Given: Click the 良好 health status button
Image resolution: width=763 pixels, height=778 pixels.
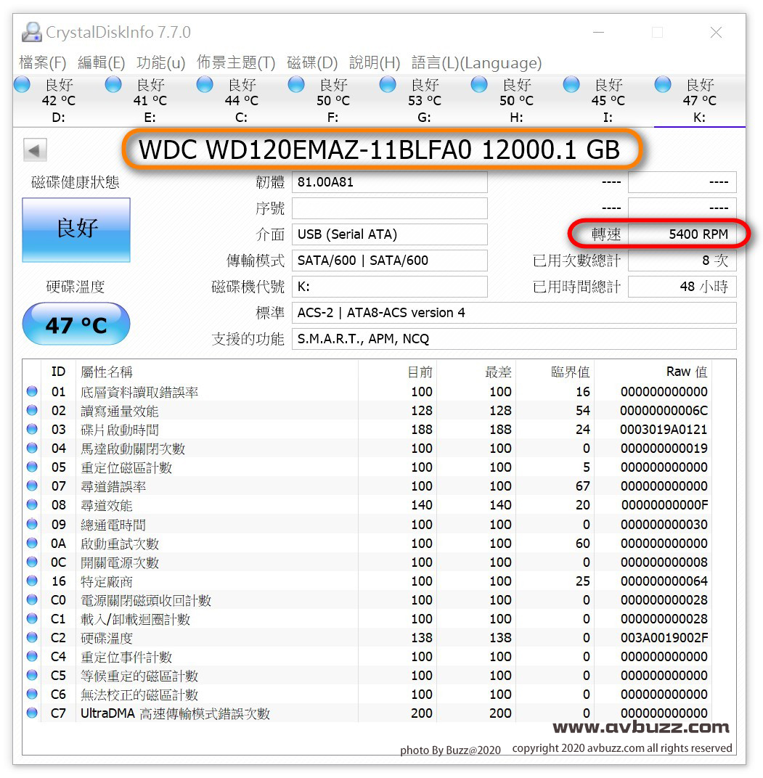Looking at the screenshot, I should pyautogui.click(x=76, y=229).
